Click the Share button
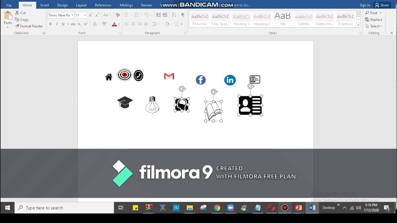Screen dimensions: 397x223 (382, 5)
